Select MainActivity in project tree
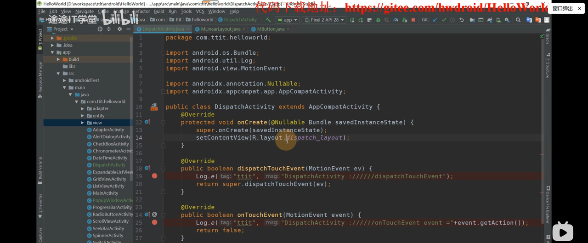Screen dimensions: 588x243 coord(106,193)
